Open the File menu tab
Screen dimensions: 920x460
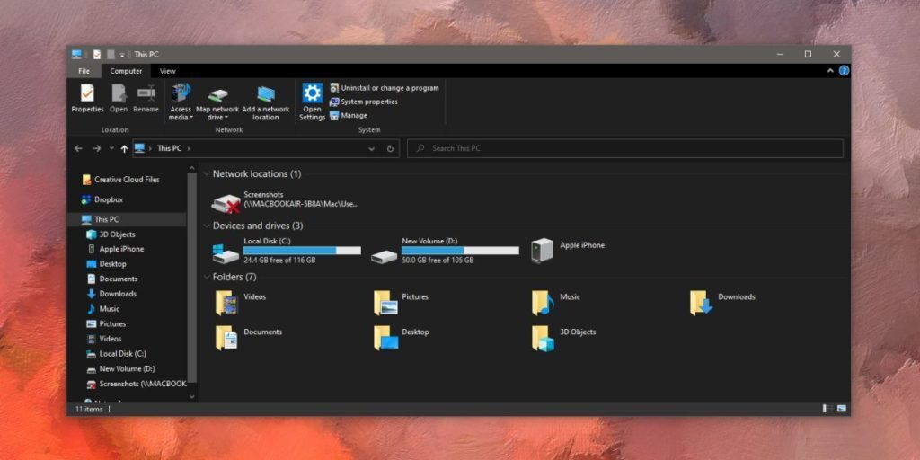pyautogui.click(x=84, y=71)
